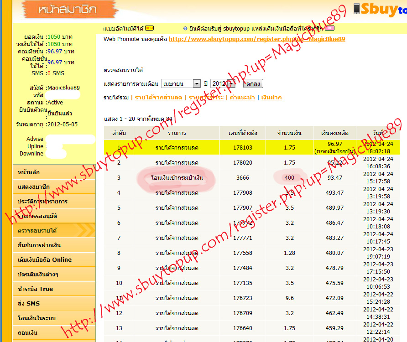Open แสดงสมาชิก menu item
This screenshot has height=342, width=407.
coord(54,187)
